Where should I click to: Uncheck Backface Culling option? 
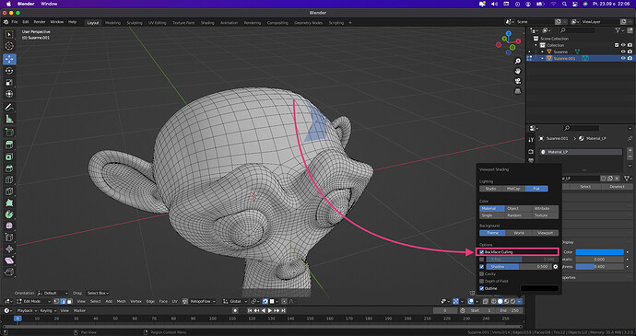(481, 252)
